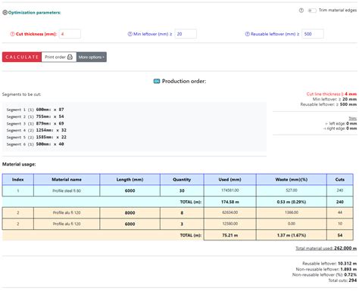Click the Material usage heading
This screenshot has width=359, height=291.
[x=19, y=164]
